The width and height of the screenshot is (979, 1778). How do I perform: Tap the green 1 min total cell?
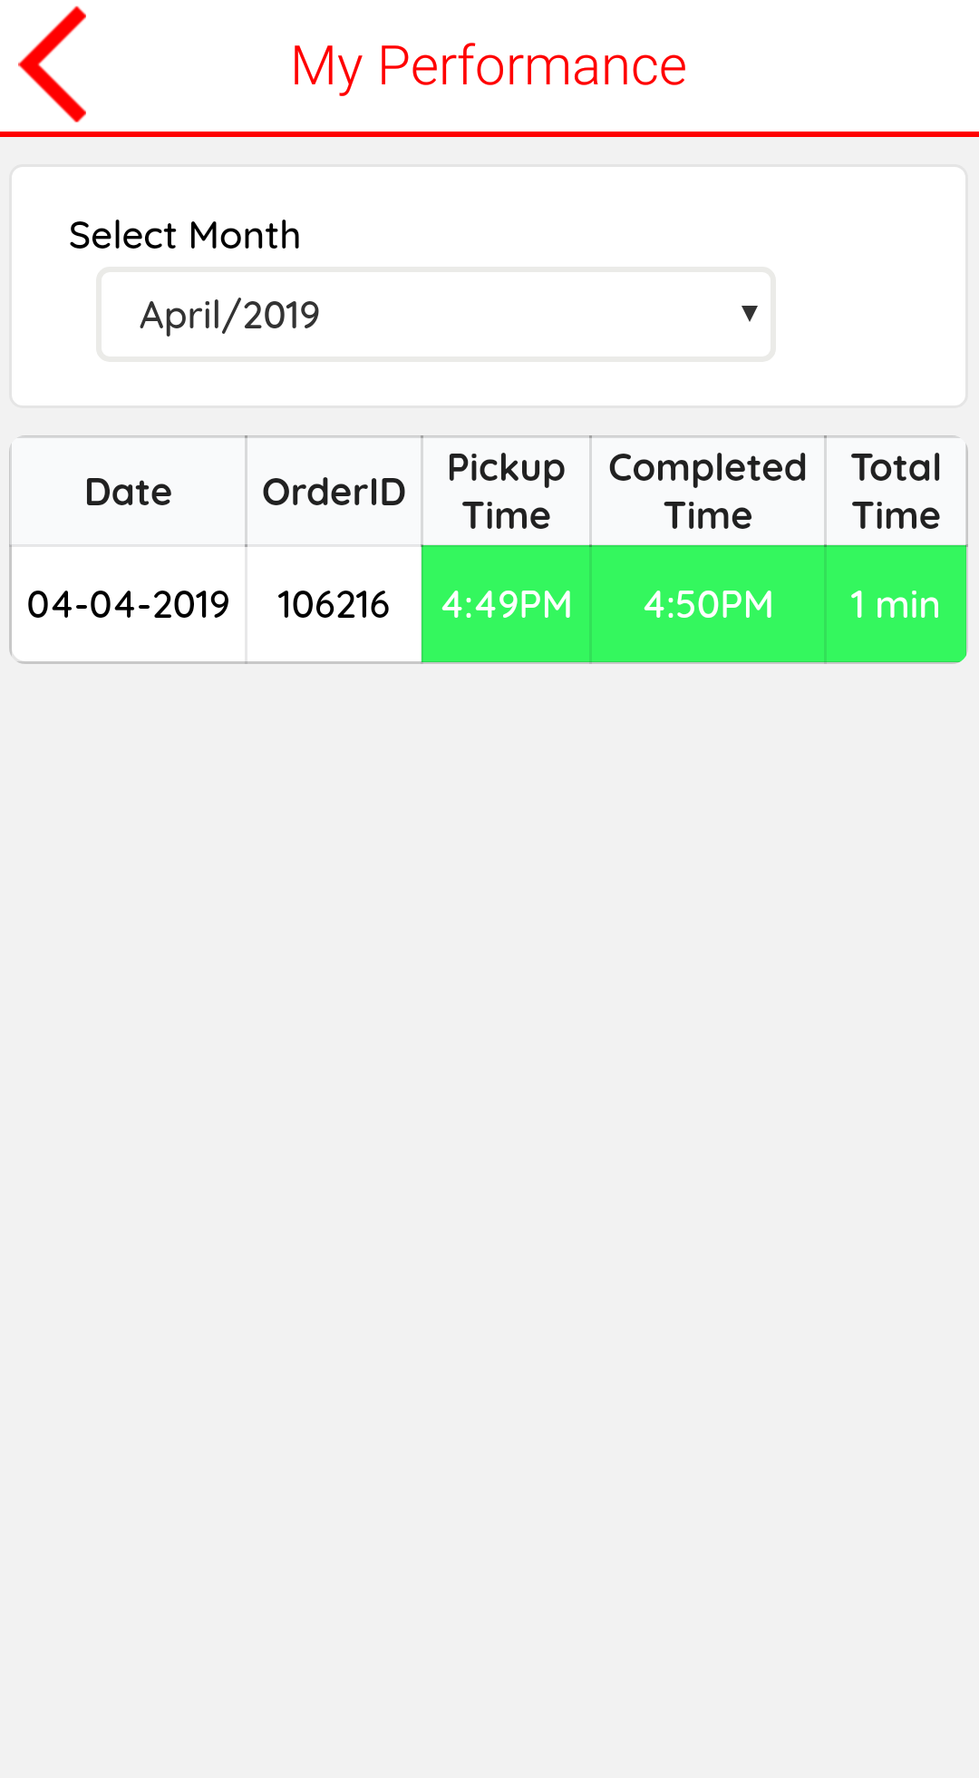pos(896,604)
